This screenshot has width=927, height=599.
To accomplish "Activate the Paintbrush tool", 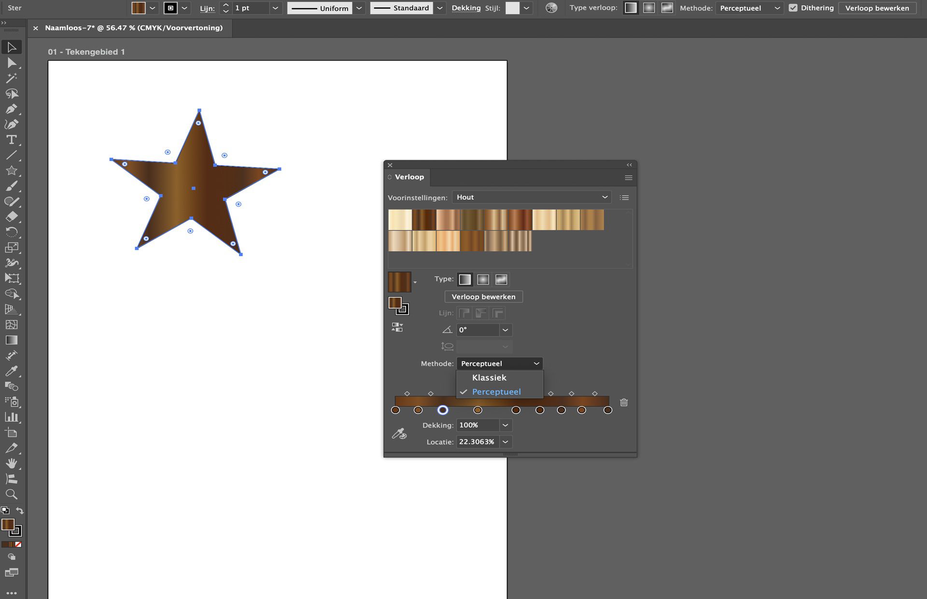I will click(12, 186).
